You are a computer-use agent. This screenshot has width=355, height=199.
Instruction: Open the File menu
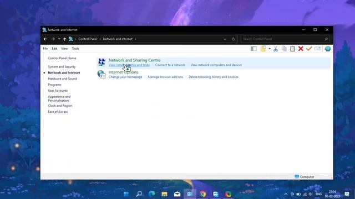[45, 49]
